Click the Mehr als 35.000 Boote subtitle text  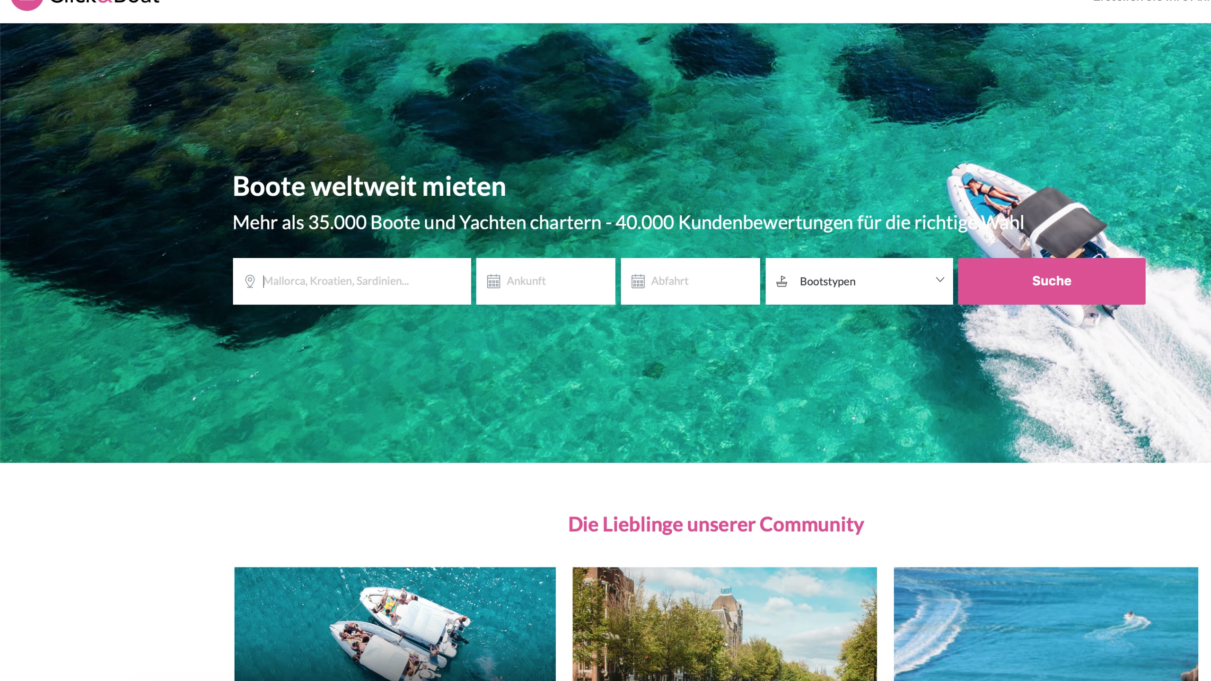point(628,223)
